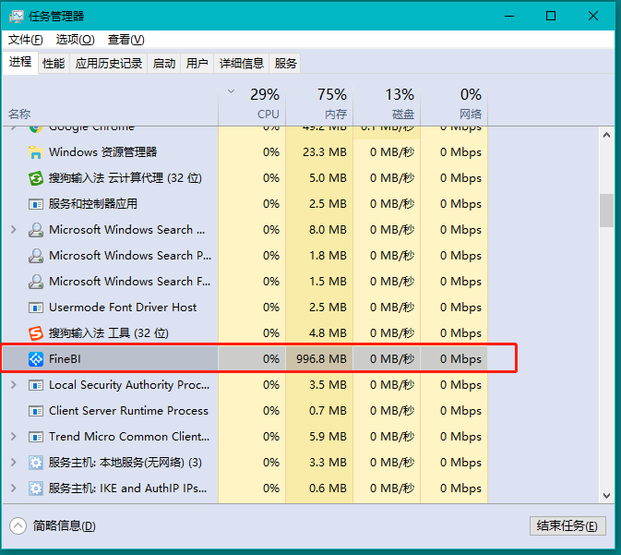Screen dimensions: 621x555
Task: Switch to the 详细信息 tab
Action: (242, 64)
